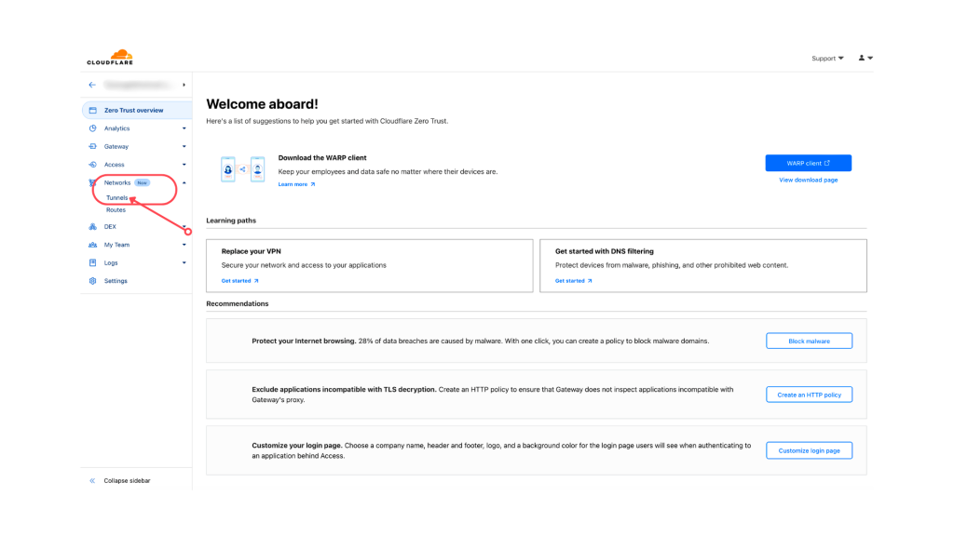This screenshot has width=954, height=536.
Task: Open Settings via the gear icon
Action: coord(92,281)
